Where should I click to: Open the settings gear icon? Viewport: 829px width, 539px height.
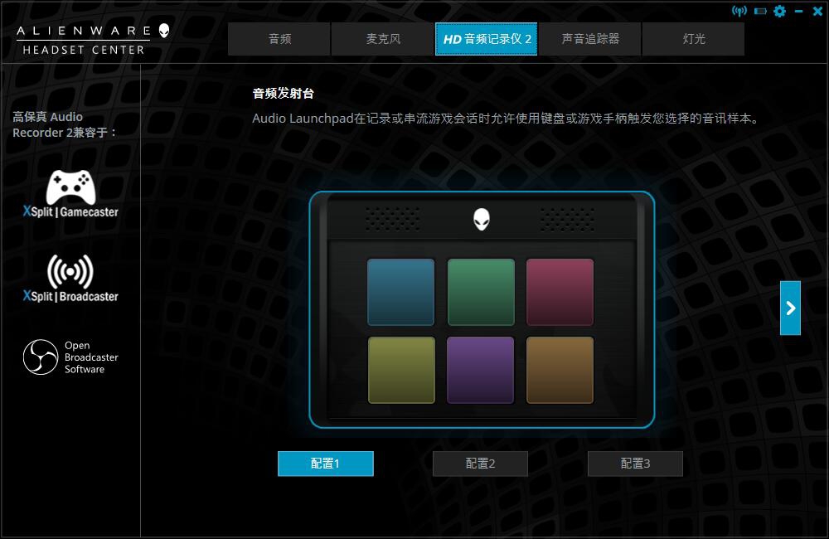pyautogui.click(x=779, y=12)
